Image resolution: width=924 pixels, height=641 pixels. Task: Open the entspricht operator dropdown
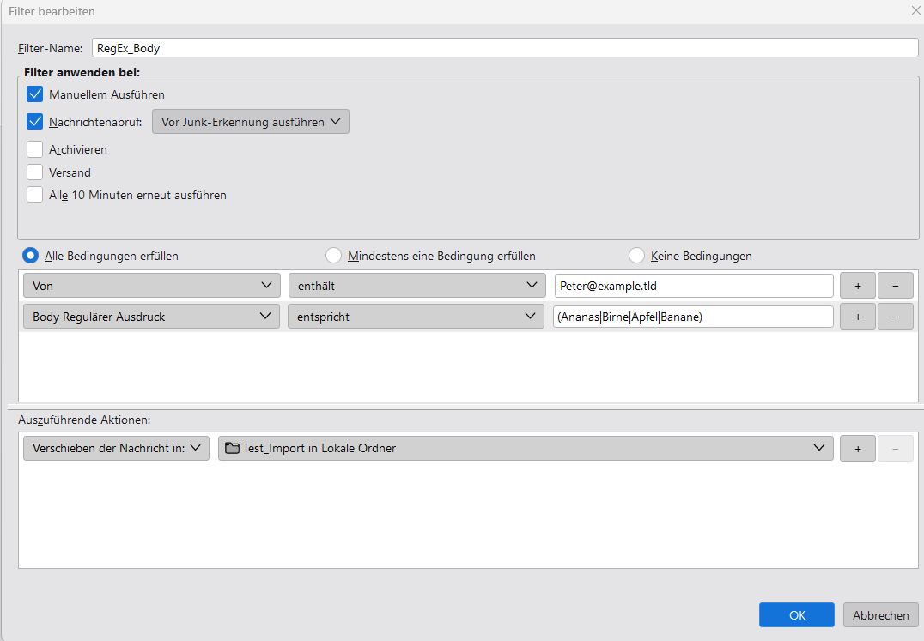(x=416, y=317)
